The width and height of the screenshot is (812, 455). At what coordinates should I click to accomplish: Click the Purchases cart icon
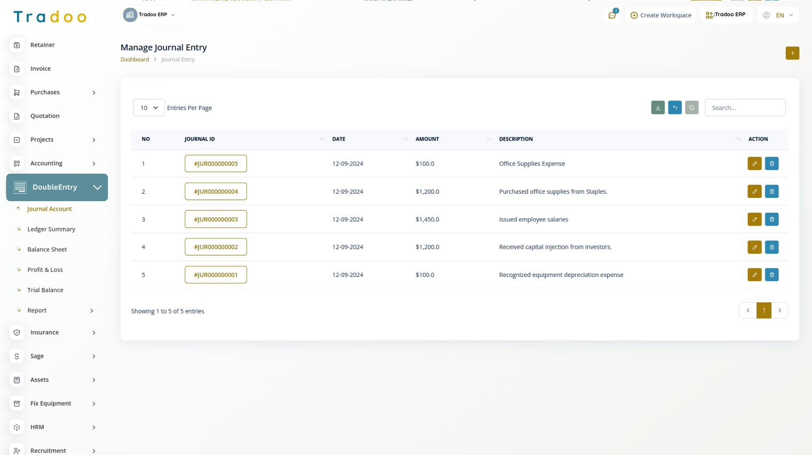point(17,92)
